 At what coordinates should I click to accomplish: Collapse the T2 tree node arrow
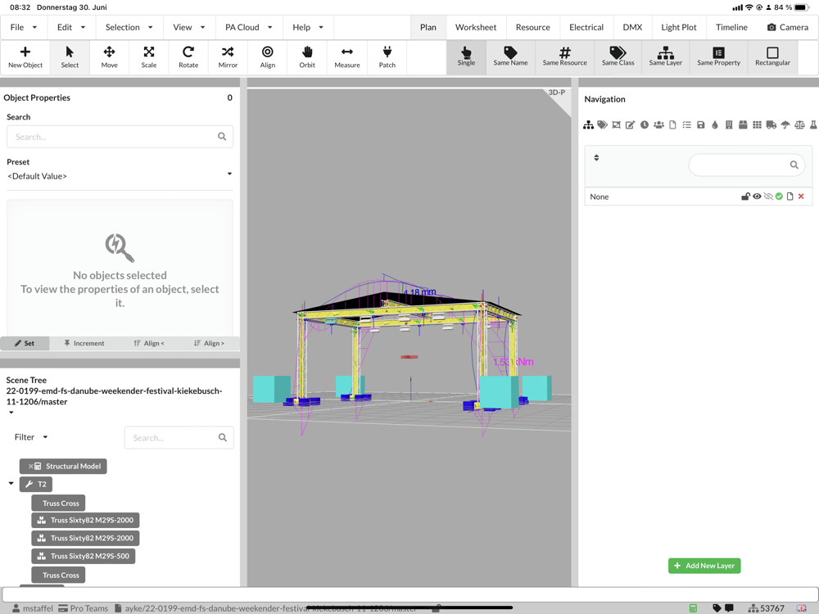(11, 484)
